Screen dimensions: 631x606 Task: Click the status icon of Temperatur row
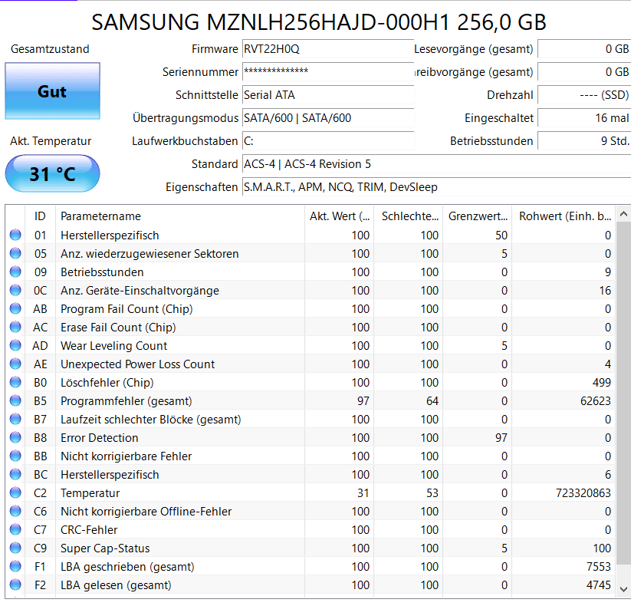[15, 492]
